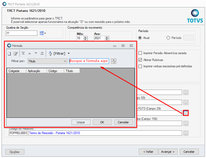Open lookup for first formula field
The image size is (206, 158).
coord(186,93)
